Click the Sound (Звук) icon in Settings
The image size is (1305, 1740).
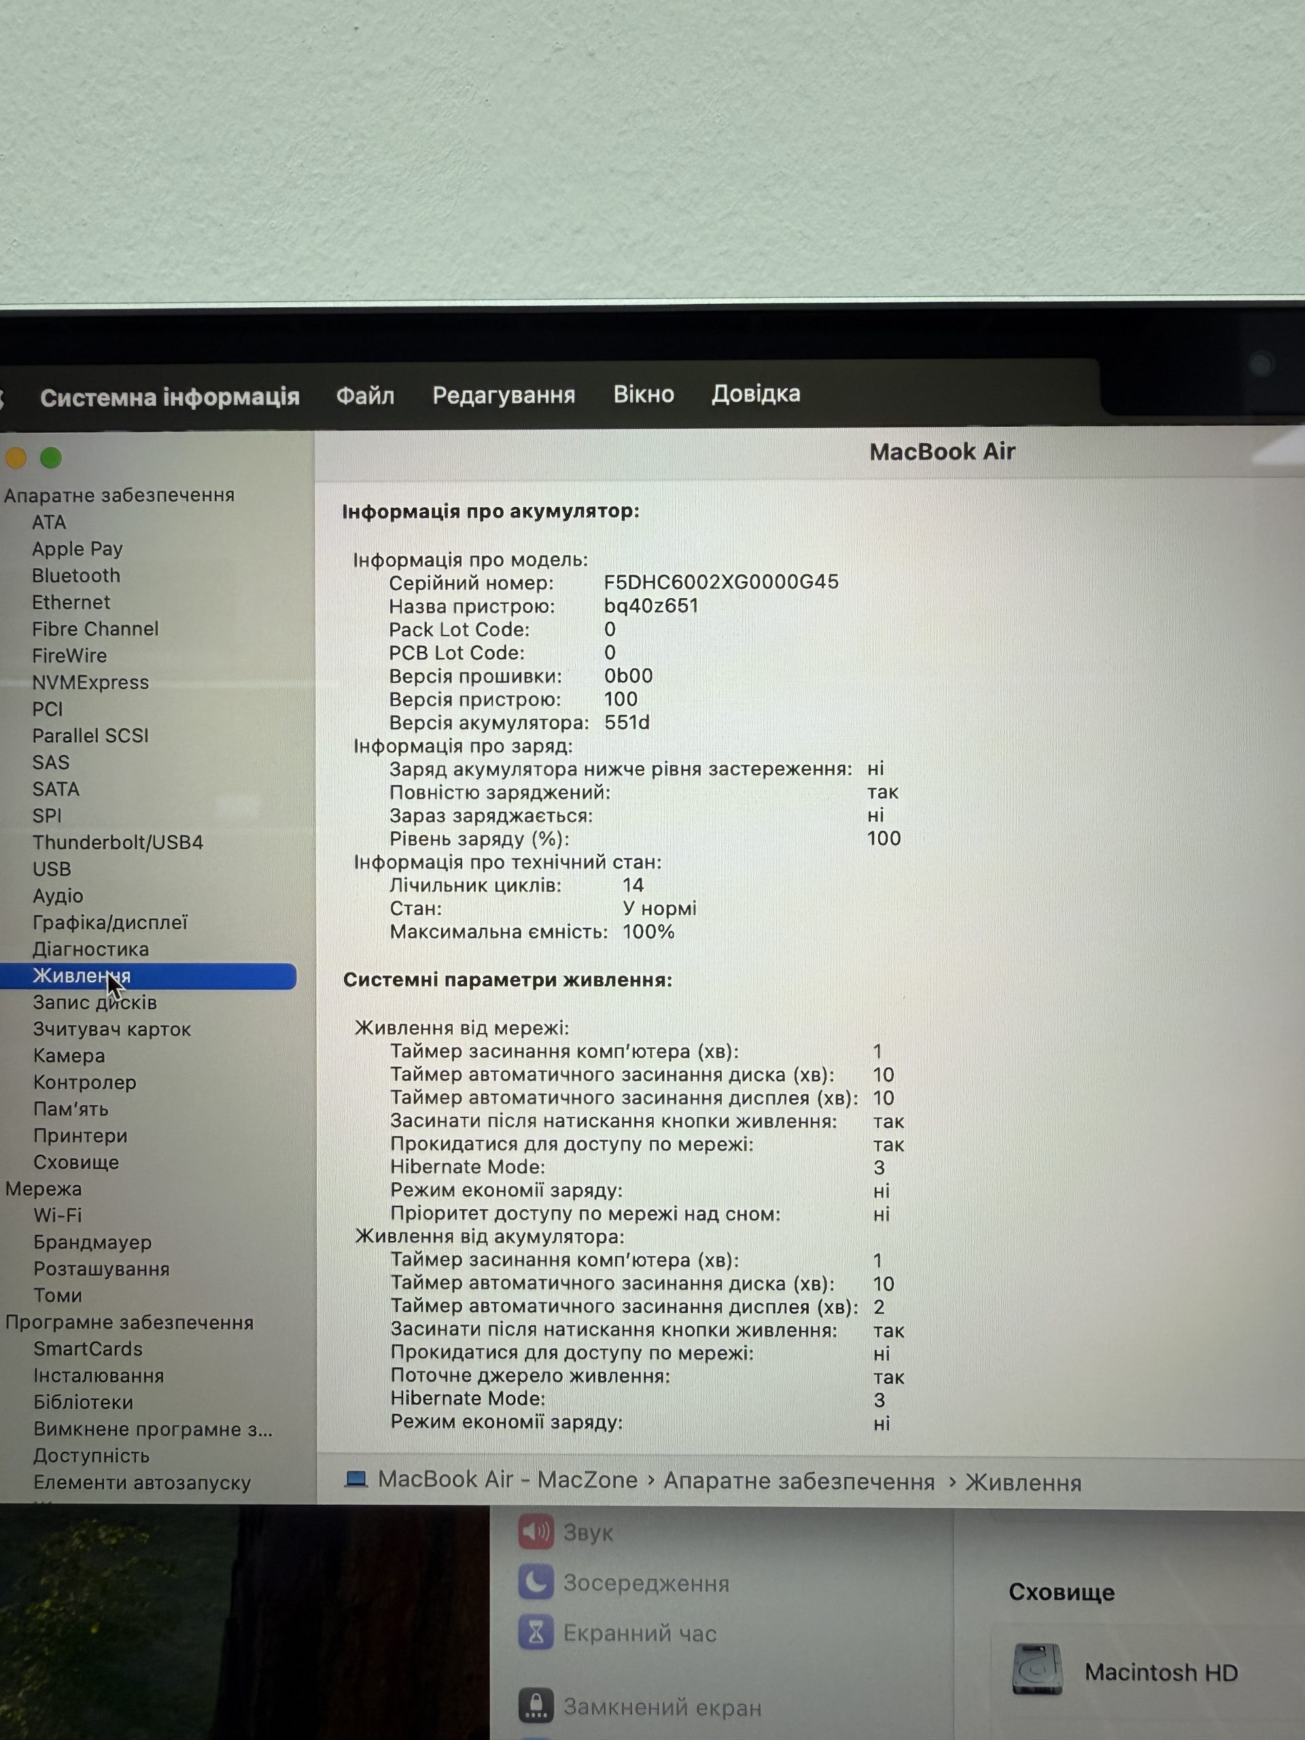(x=536, y=1531)
